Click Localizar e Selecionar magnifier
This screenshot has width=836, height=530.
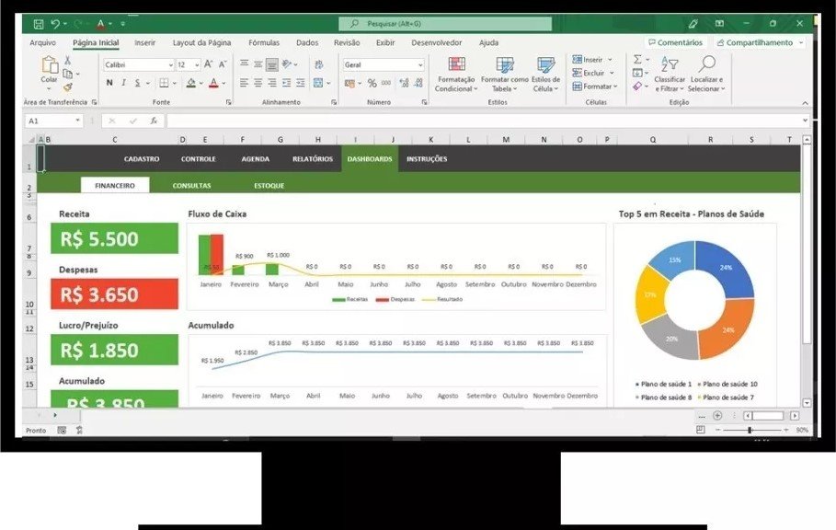click(x=706, y=74)
